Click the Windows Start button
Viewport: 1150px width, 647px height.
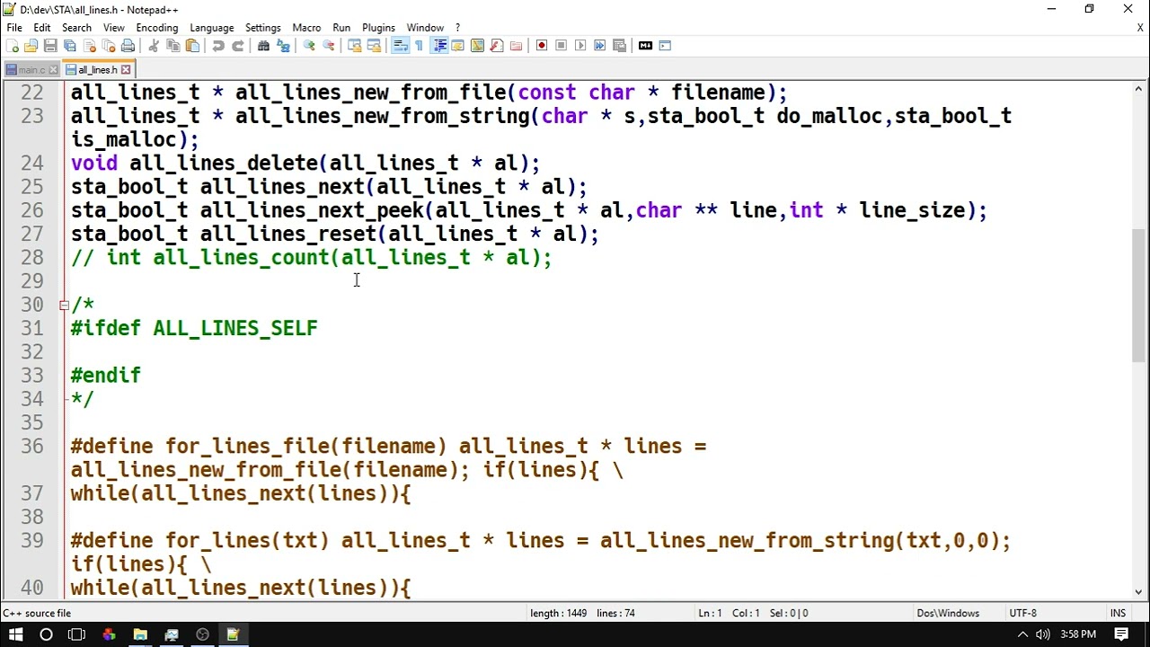click(15, 634)
